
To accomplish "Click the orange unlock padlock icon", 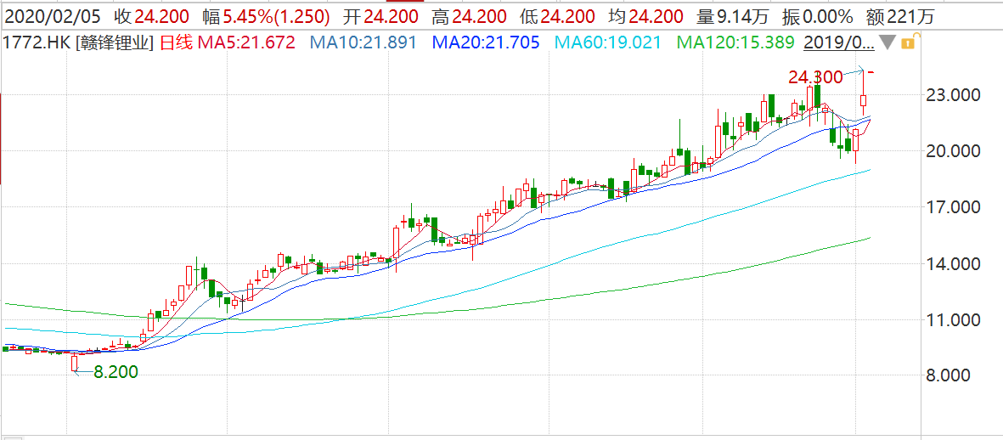I will [x=908, y=42].
